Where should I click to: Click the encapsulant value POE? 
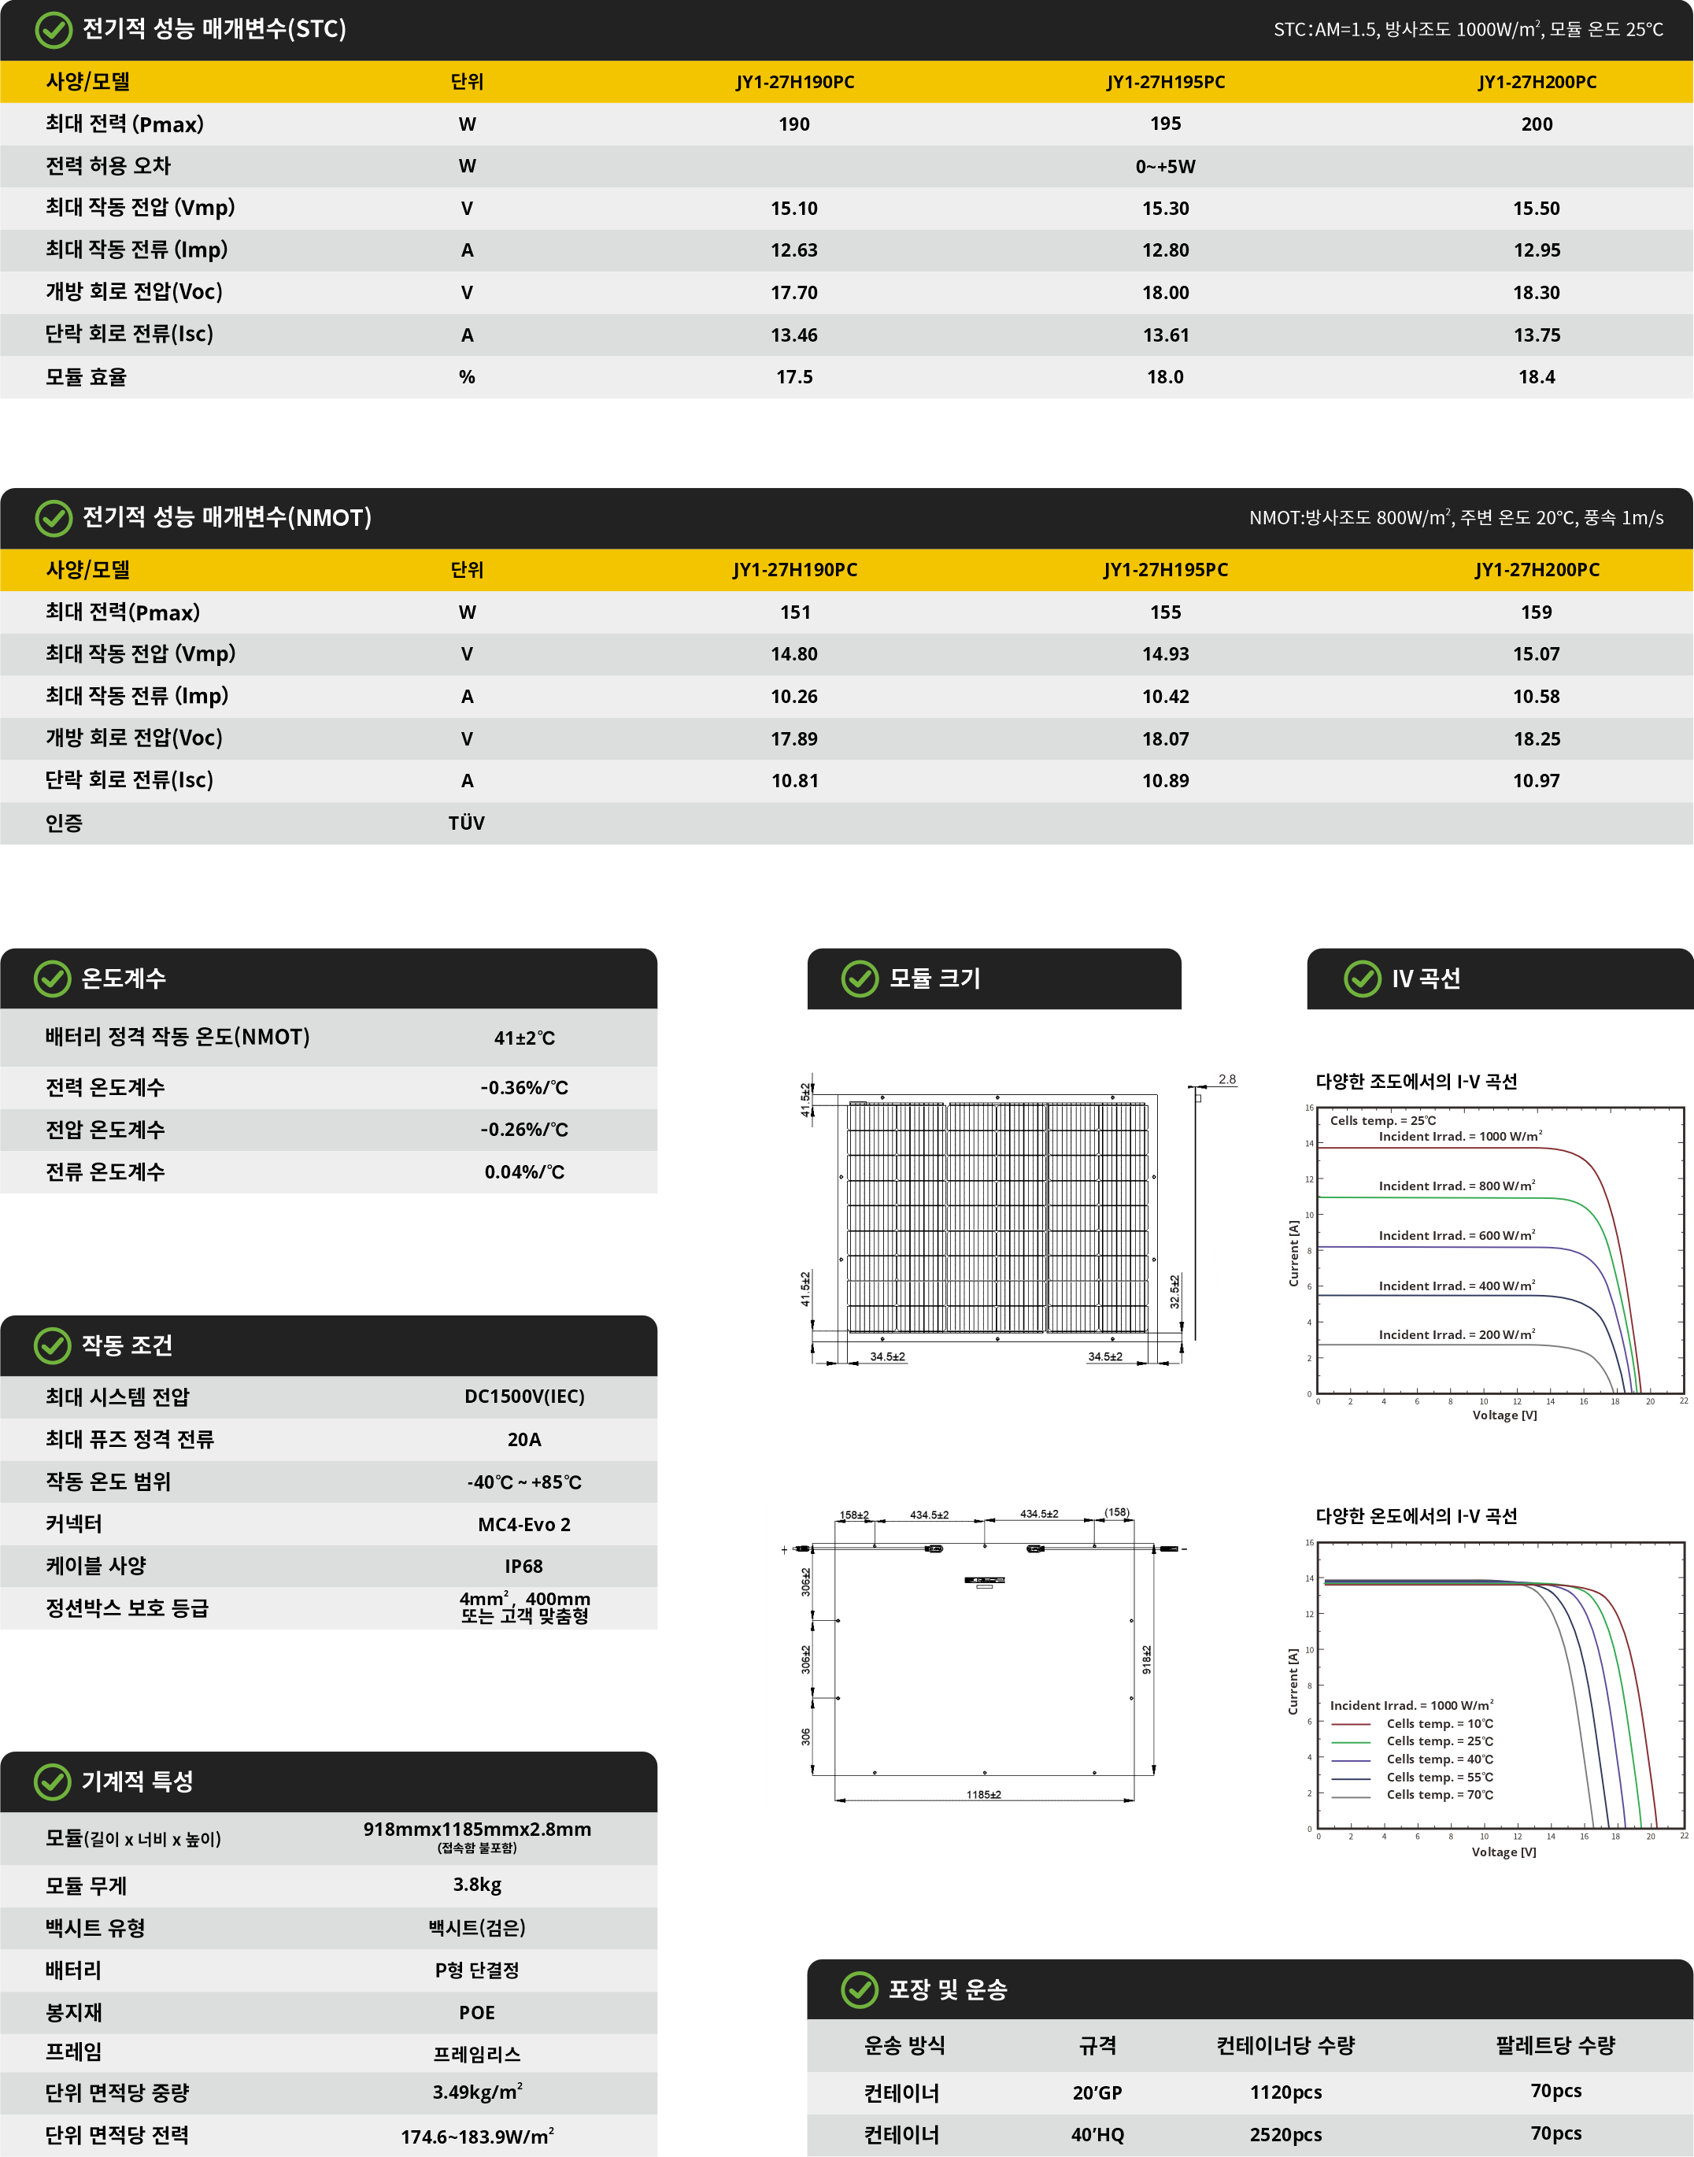tap(477, 2012)
